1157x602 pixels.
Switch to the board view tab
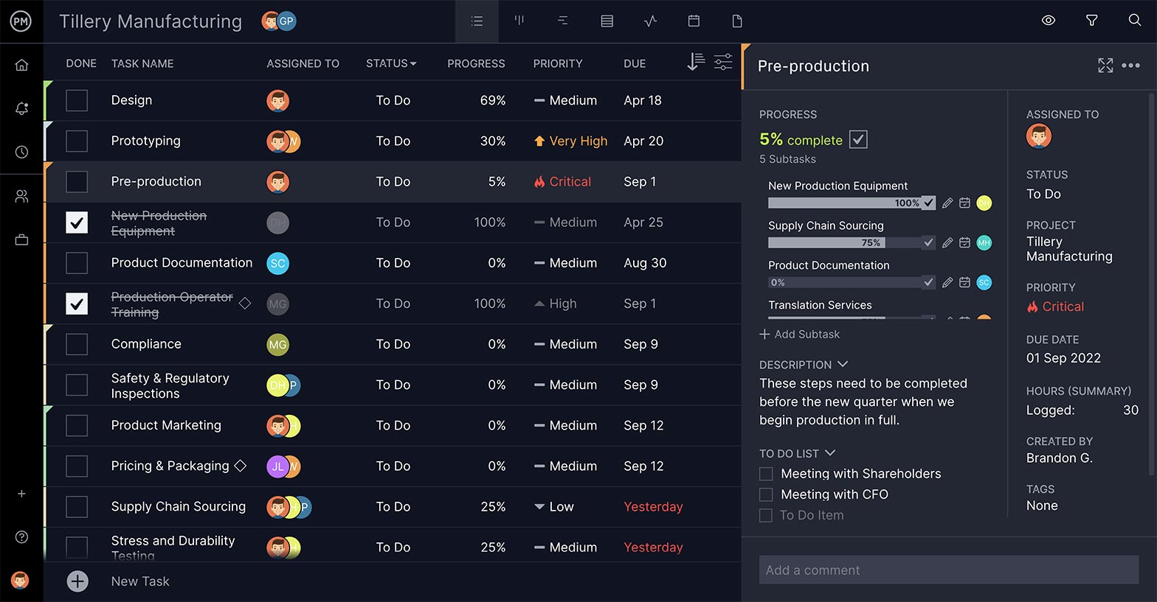tap(519, 21)
